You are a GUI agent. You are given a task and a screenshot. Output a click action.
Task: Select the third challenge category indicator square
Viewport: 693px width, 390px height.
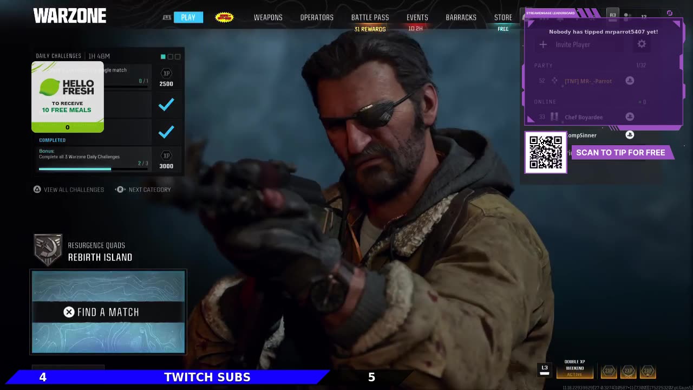(177, 56)
